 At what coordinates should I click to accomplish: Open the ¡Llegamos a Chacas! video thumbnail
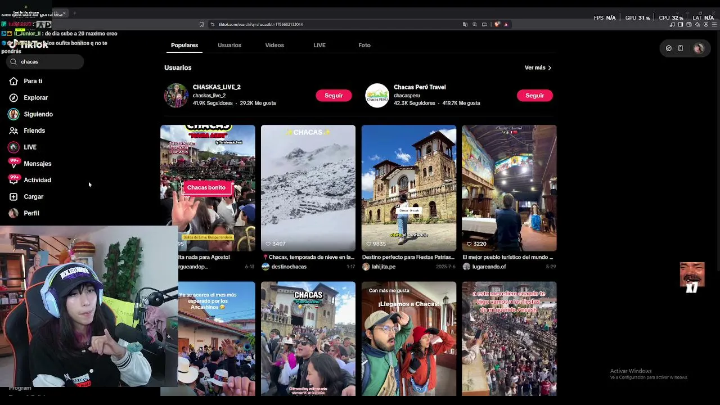coord(409,339)
